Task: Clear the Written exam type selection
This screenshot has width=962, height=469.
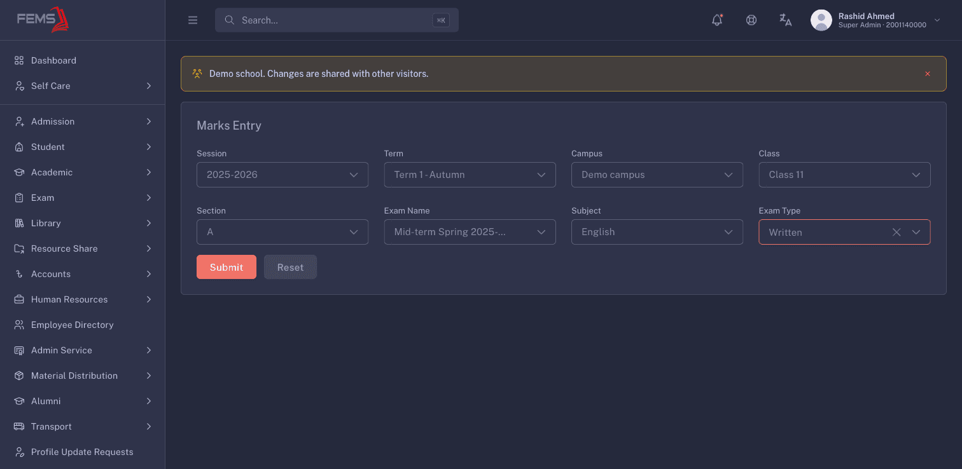Action: [896, 232]
